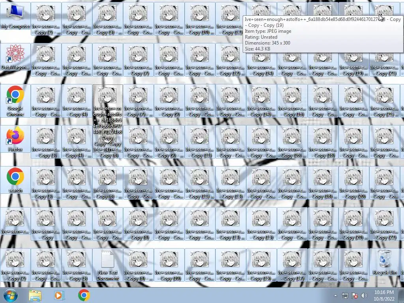The image size is (404, 303).
Task: Launch Windows Media Player from taskbar
Action: (x=59, y=296)
